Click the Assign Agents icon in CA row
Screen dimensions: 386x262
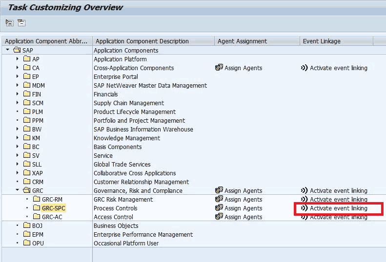coord(219,68)
